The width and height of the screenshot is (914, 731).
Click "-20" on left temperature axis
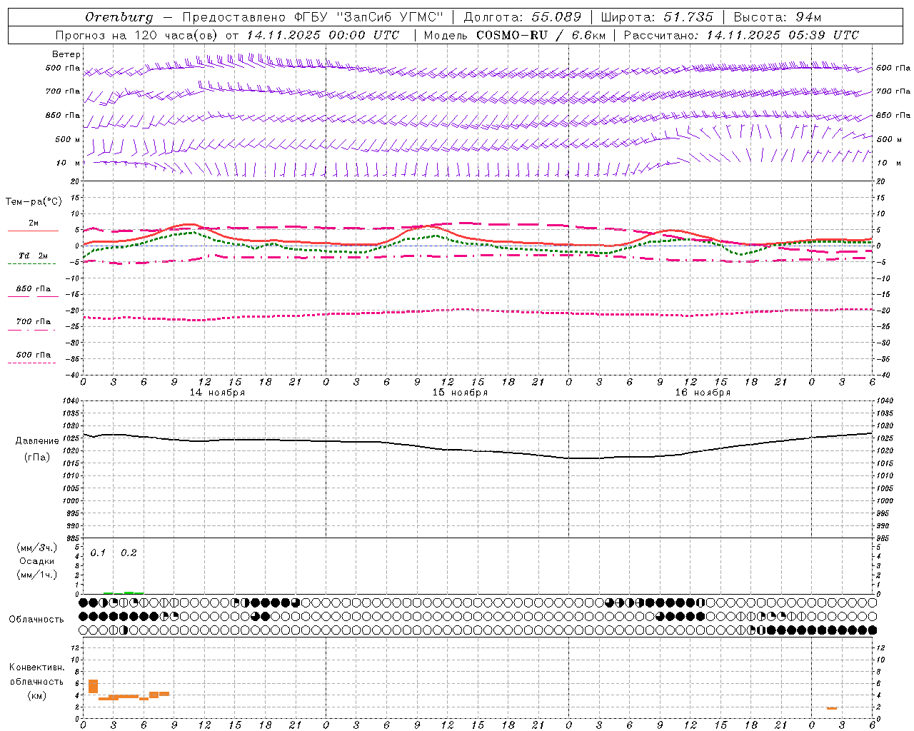point(73,311)
